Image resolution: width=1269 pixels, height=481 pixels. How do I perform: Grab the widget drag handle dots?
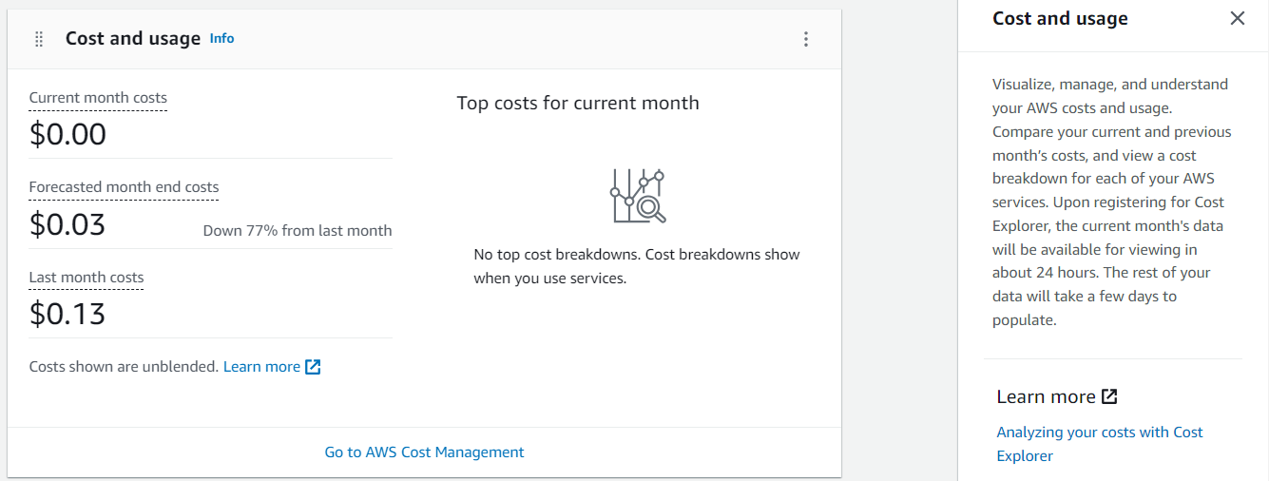(39, 39)
